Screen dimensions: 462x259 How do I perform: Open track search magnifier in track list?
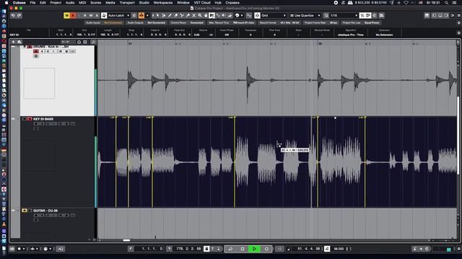93,42
